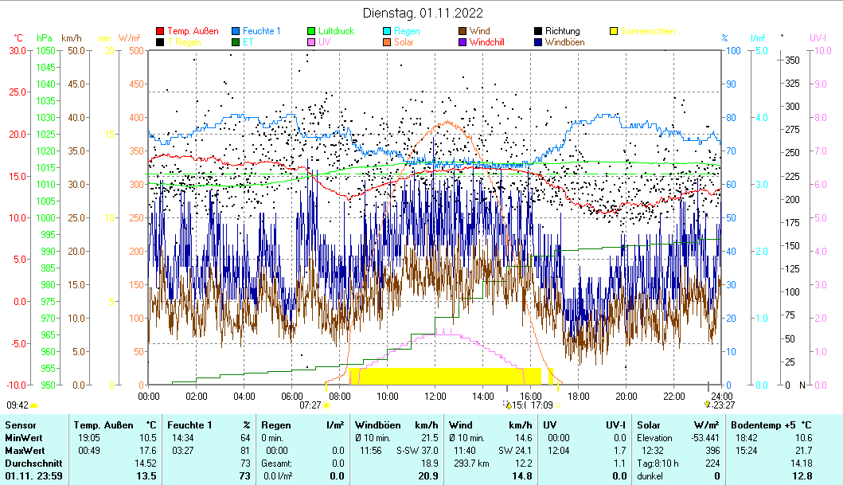Click the chart title Dienstag, 01.11.2022

click(422, 13)
